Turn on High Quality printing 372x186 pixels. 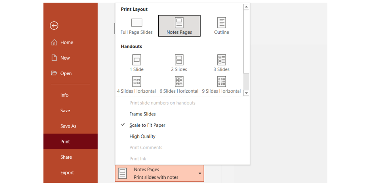click(142, 137)
